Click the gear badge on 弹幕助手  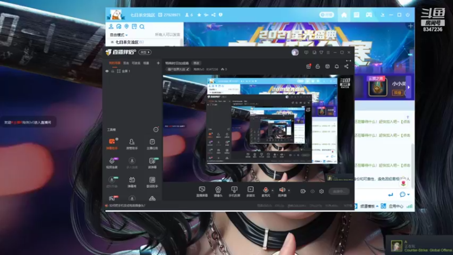(x=117, y=139)
